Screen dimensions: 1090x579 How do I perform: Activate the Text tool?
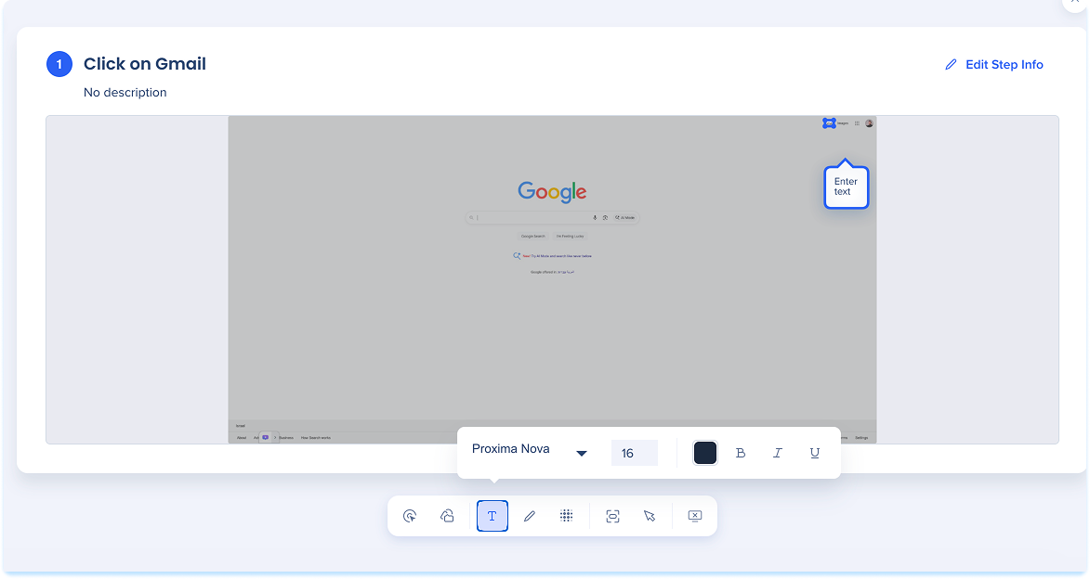click(492, 516)
